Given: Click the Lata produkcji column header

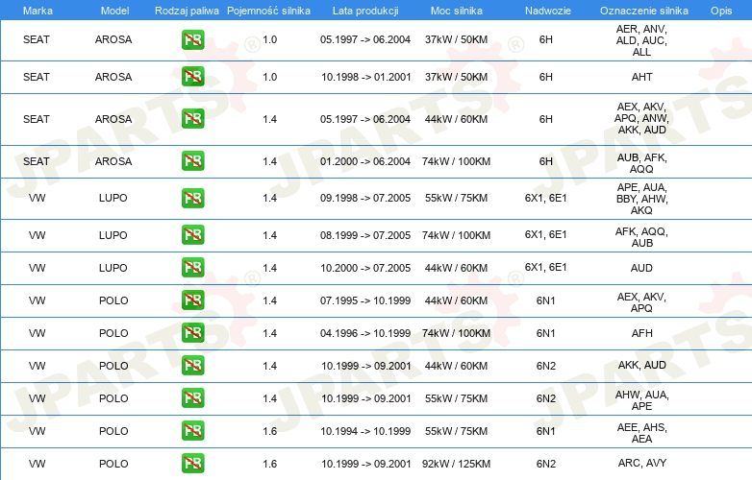Looking at the screenshot, I should 365,11.
